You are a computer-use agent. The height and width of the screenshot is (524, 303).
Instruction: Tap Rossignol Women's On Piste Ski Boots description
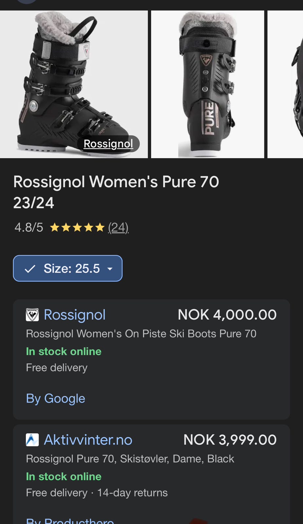click(x=141, y=334)
